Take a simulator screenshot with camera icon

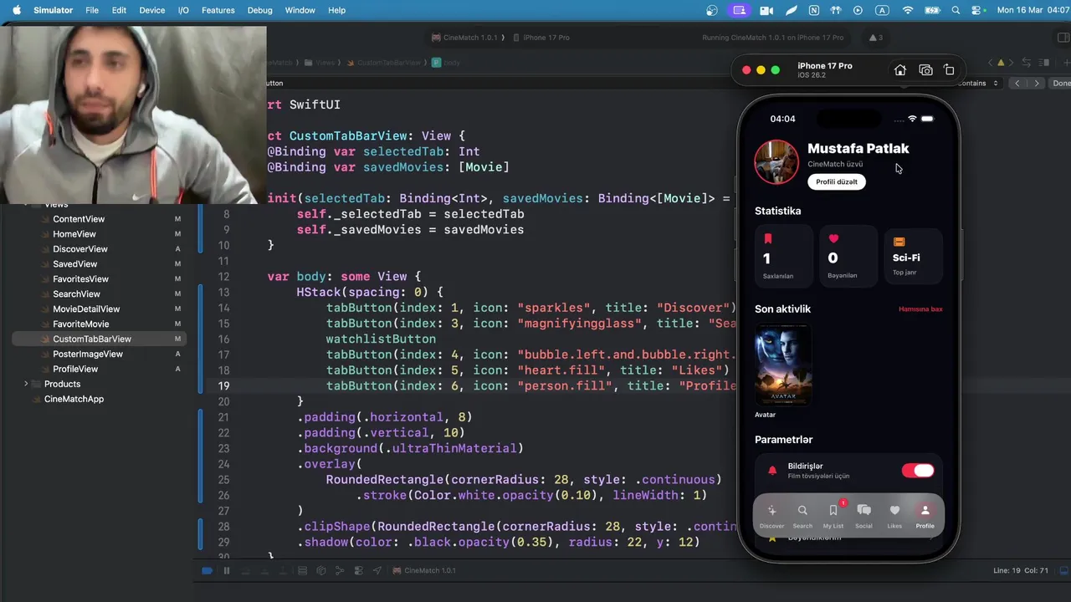(x=925, y=70)
